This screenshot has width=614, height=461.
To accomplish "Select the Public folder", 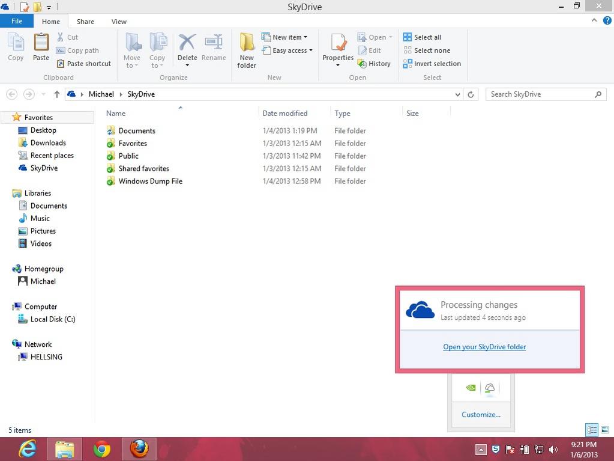I will [x=128, y=156].
